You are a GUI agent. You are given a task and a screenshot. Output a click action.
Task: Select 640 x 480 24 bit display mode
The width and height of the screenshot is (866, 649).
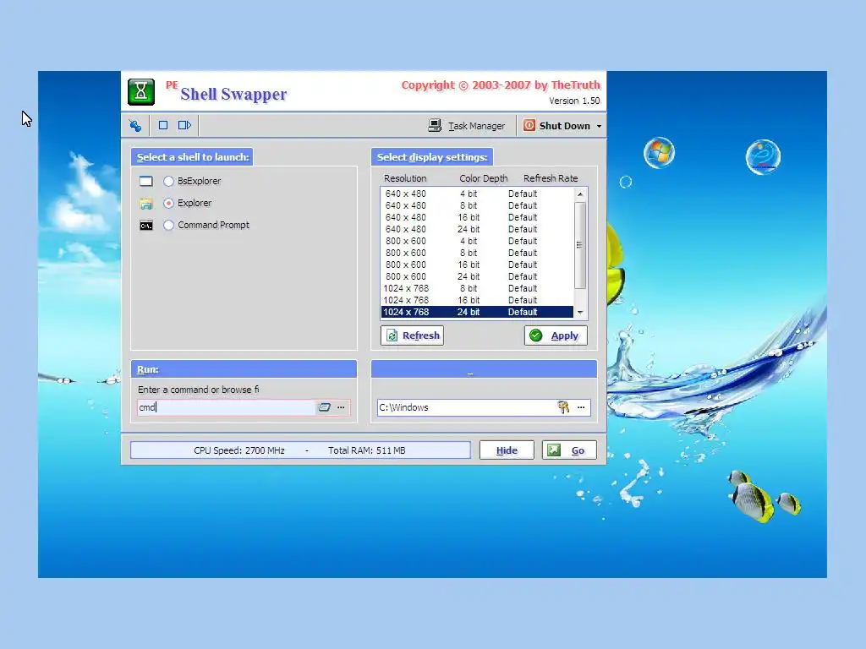point(477,229)
